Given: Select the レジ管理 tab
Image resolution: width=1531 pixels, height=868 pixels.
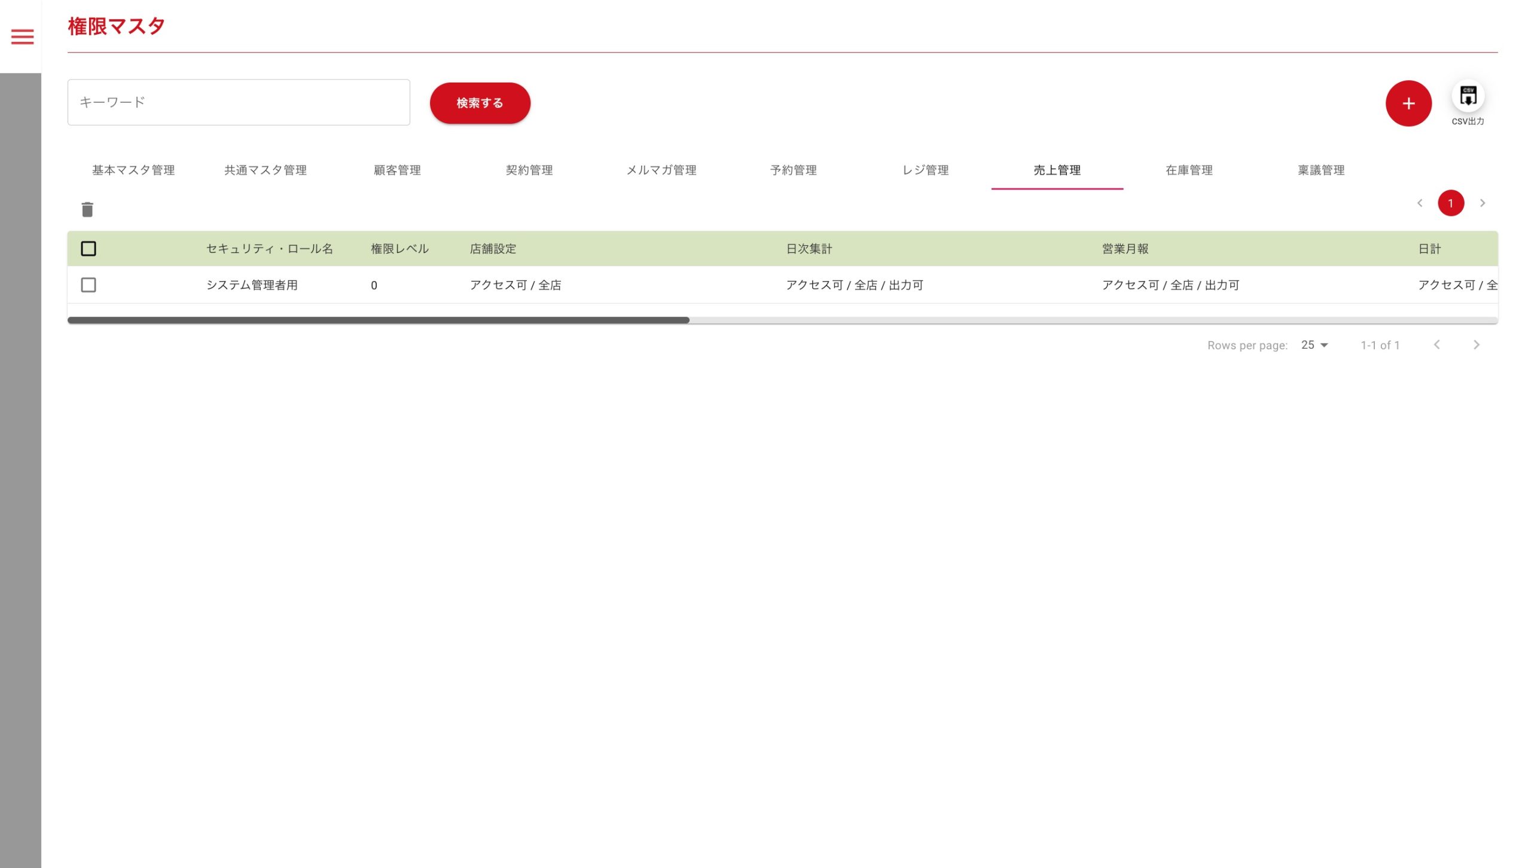Looking at the screenshot, I should (925, 170).
